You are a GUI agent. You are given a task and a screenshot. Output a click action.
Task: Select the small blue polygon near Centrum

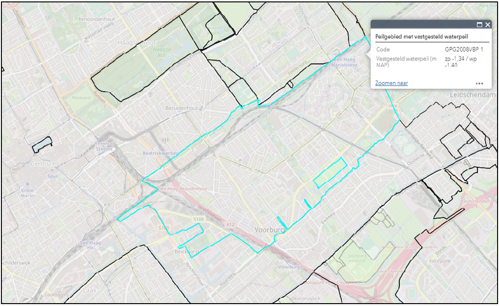pyautogui.click(x=41, y=144)
